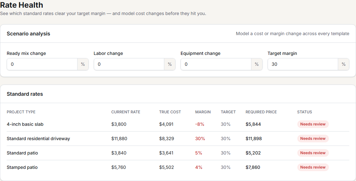
Task: Click the Ready mix change input field
Action: tap(42, 64)
